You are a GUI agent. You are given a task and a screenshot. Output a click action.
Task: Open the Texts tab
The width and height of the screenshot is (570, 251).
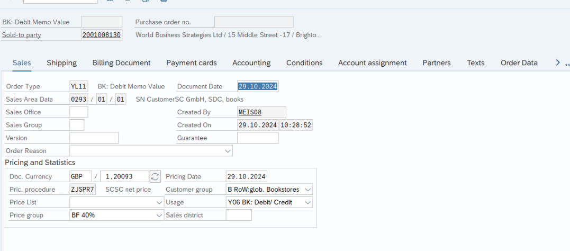[x=475, y=62]
